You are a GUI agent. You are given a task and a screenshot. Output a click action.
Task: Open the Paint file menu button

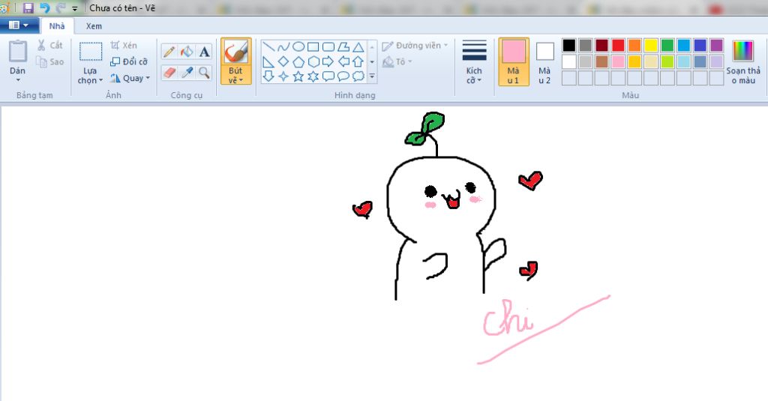[19, 25]
